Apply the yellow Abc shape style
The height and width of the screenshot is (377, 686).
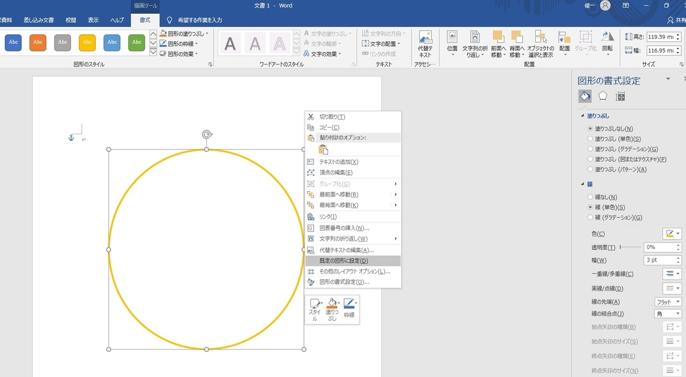(87, 42)
